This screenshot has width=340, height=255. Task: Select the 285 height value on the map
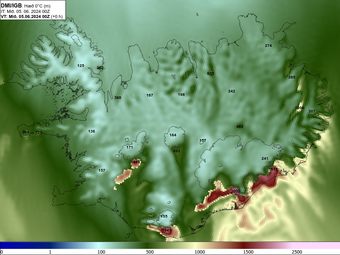tap(292, 77)
